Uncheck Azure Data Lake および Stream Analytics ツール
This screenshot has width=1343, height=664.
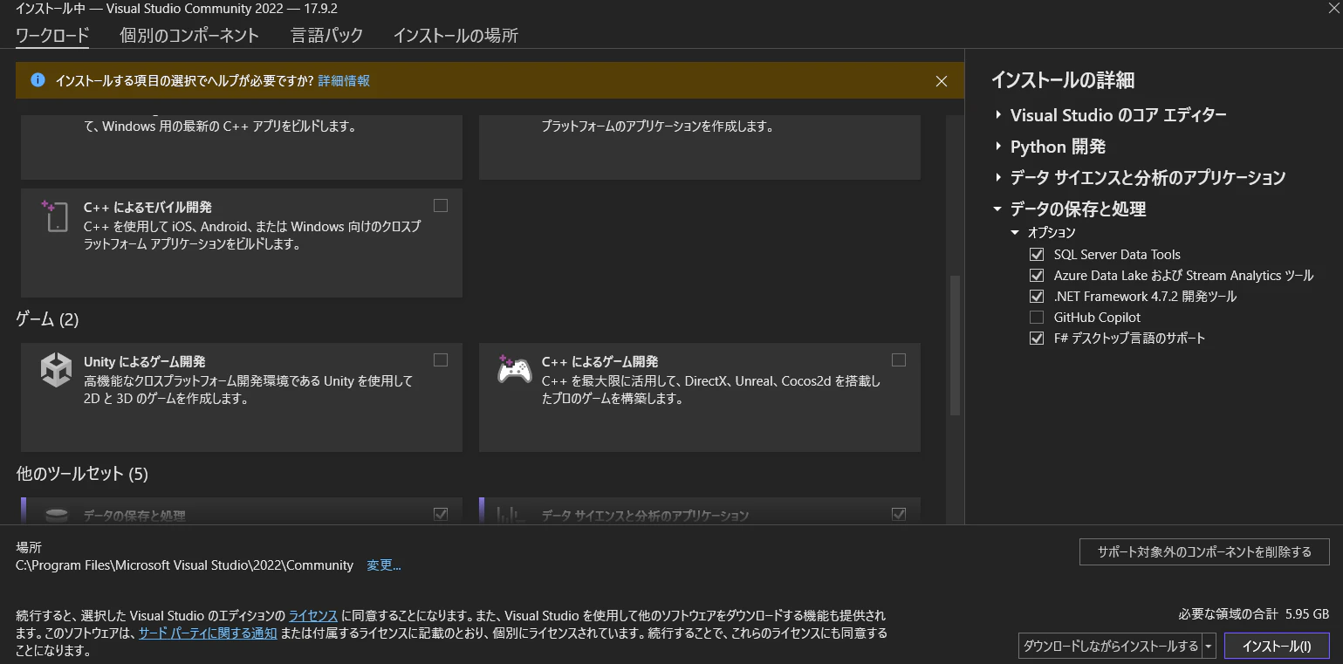1037,276
